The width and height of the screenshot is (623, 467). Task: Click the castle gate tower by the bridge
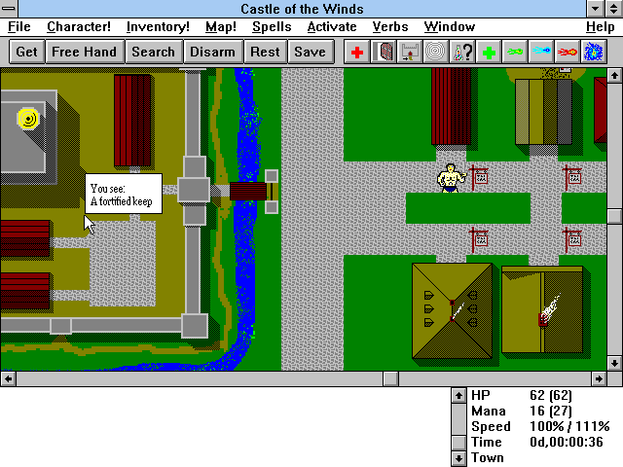[x=194, y=190]
